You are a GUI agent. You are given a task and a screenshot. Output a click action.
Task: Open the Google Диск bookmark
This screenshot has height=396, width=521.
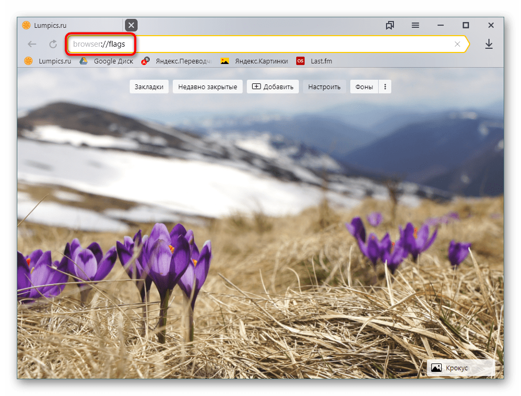coord(106,61)
